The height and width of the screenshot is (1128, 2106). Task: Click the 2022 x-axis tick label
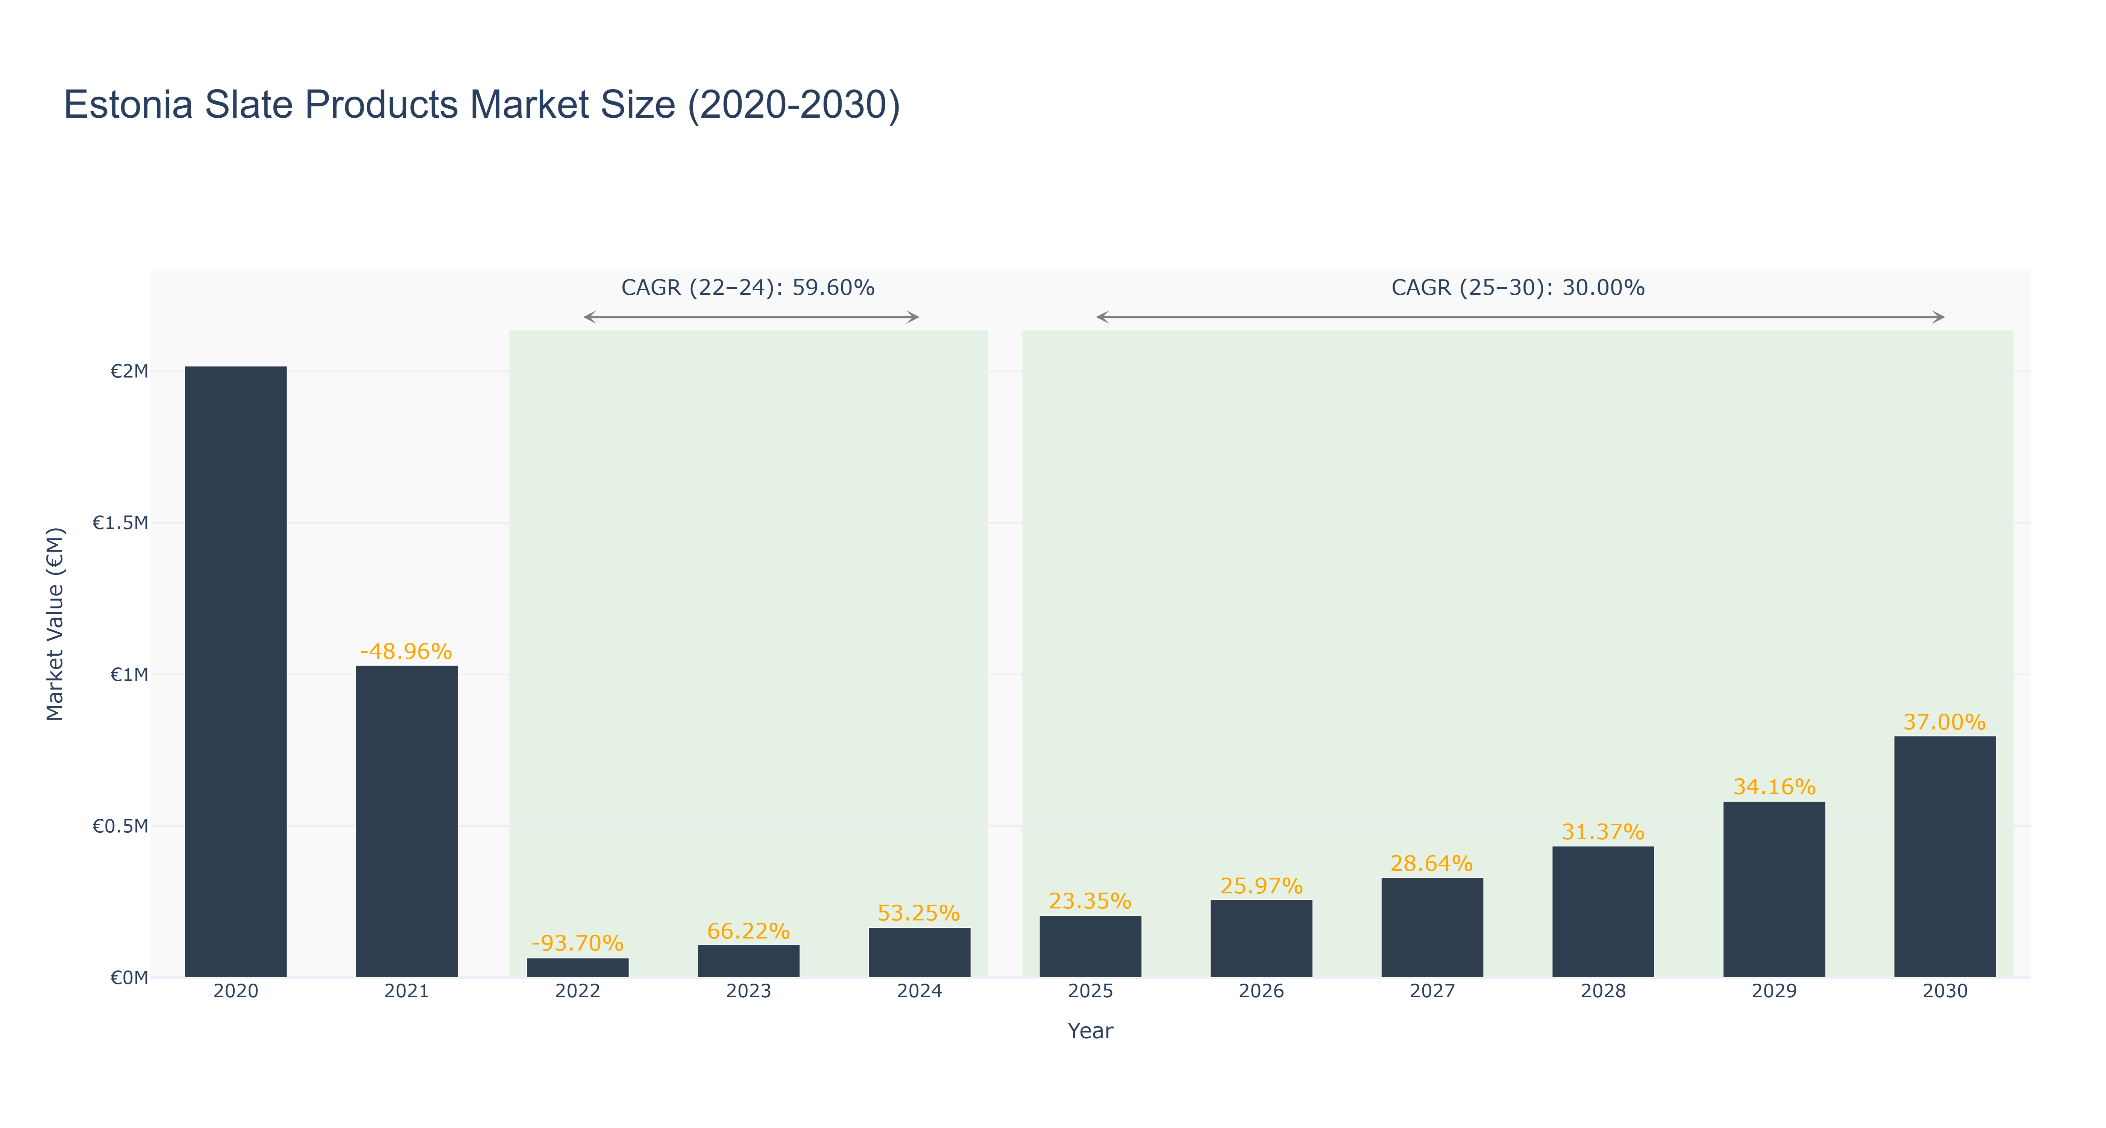[x=577, y=992]
